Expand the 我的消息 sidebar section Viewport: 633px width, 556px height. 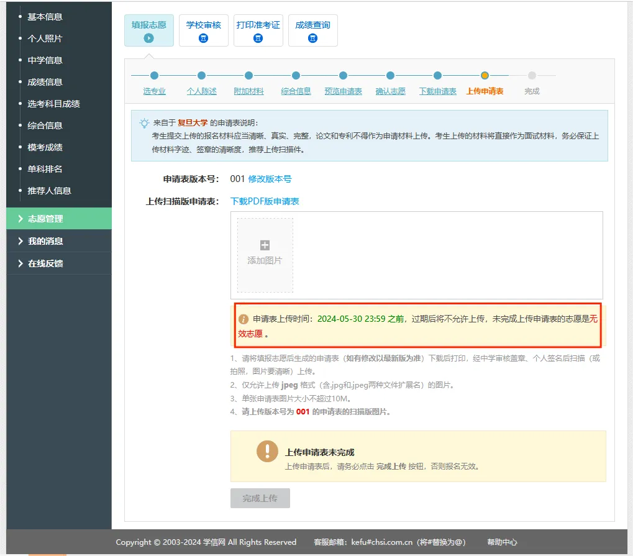pyautogui.click(x=45, y=241)
